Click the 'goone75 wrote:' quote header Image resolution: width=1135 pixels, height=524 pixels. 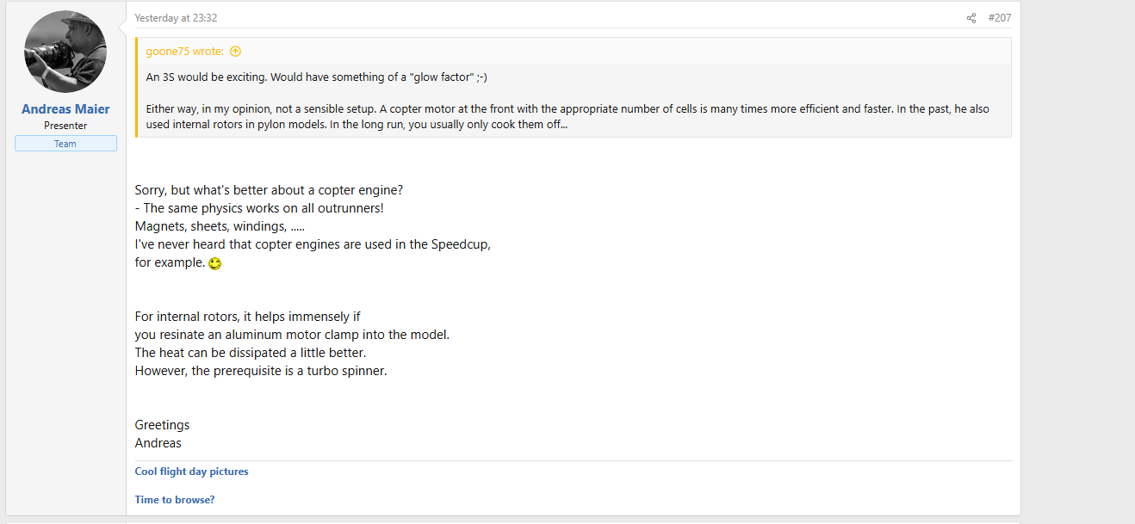pos(184,52)
